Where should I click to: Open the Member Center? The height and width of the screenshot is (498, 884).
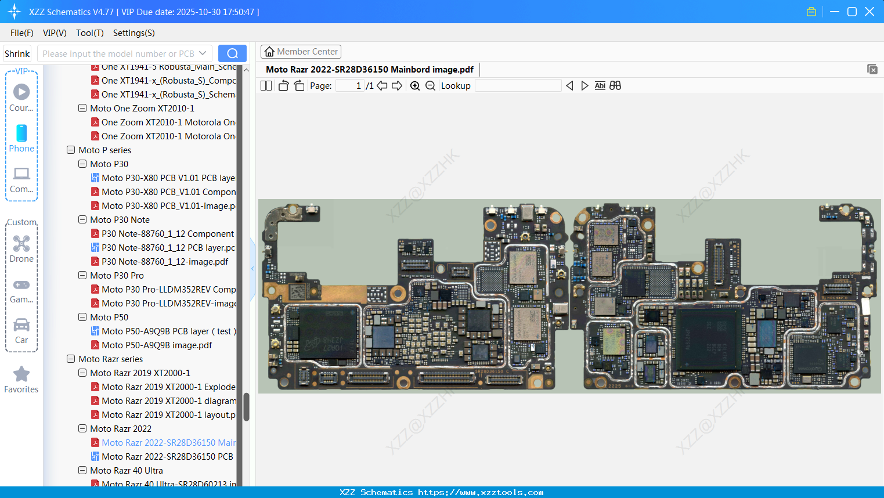301,52
